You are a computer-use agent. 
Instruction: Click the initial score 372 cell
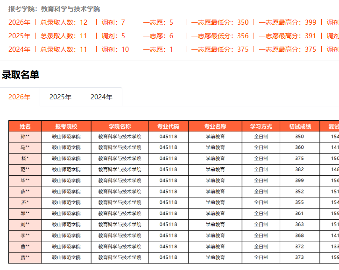click(300, 247)
